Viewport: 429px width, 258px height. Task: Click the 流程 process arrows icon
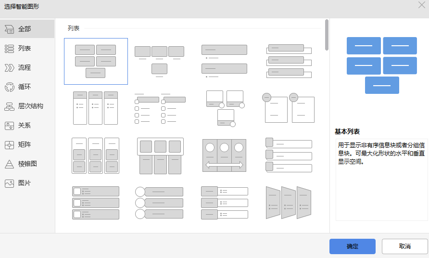9,68
